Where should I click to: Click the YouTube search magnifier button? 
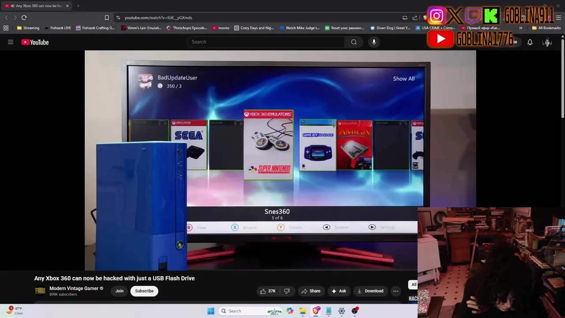pos(354,42)
